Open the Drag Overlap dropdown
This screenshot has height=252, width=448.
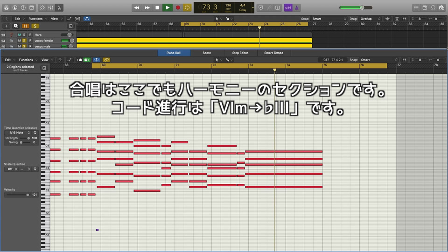point(371,19)
